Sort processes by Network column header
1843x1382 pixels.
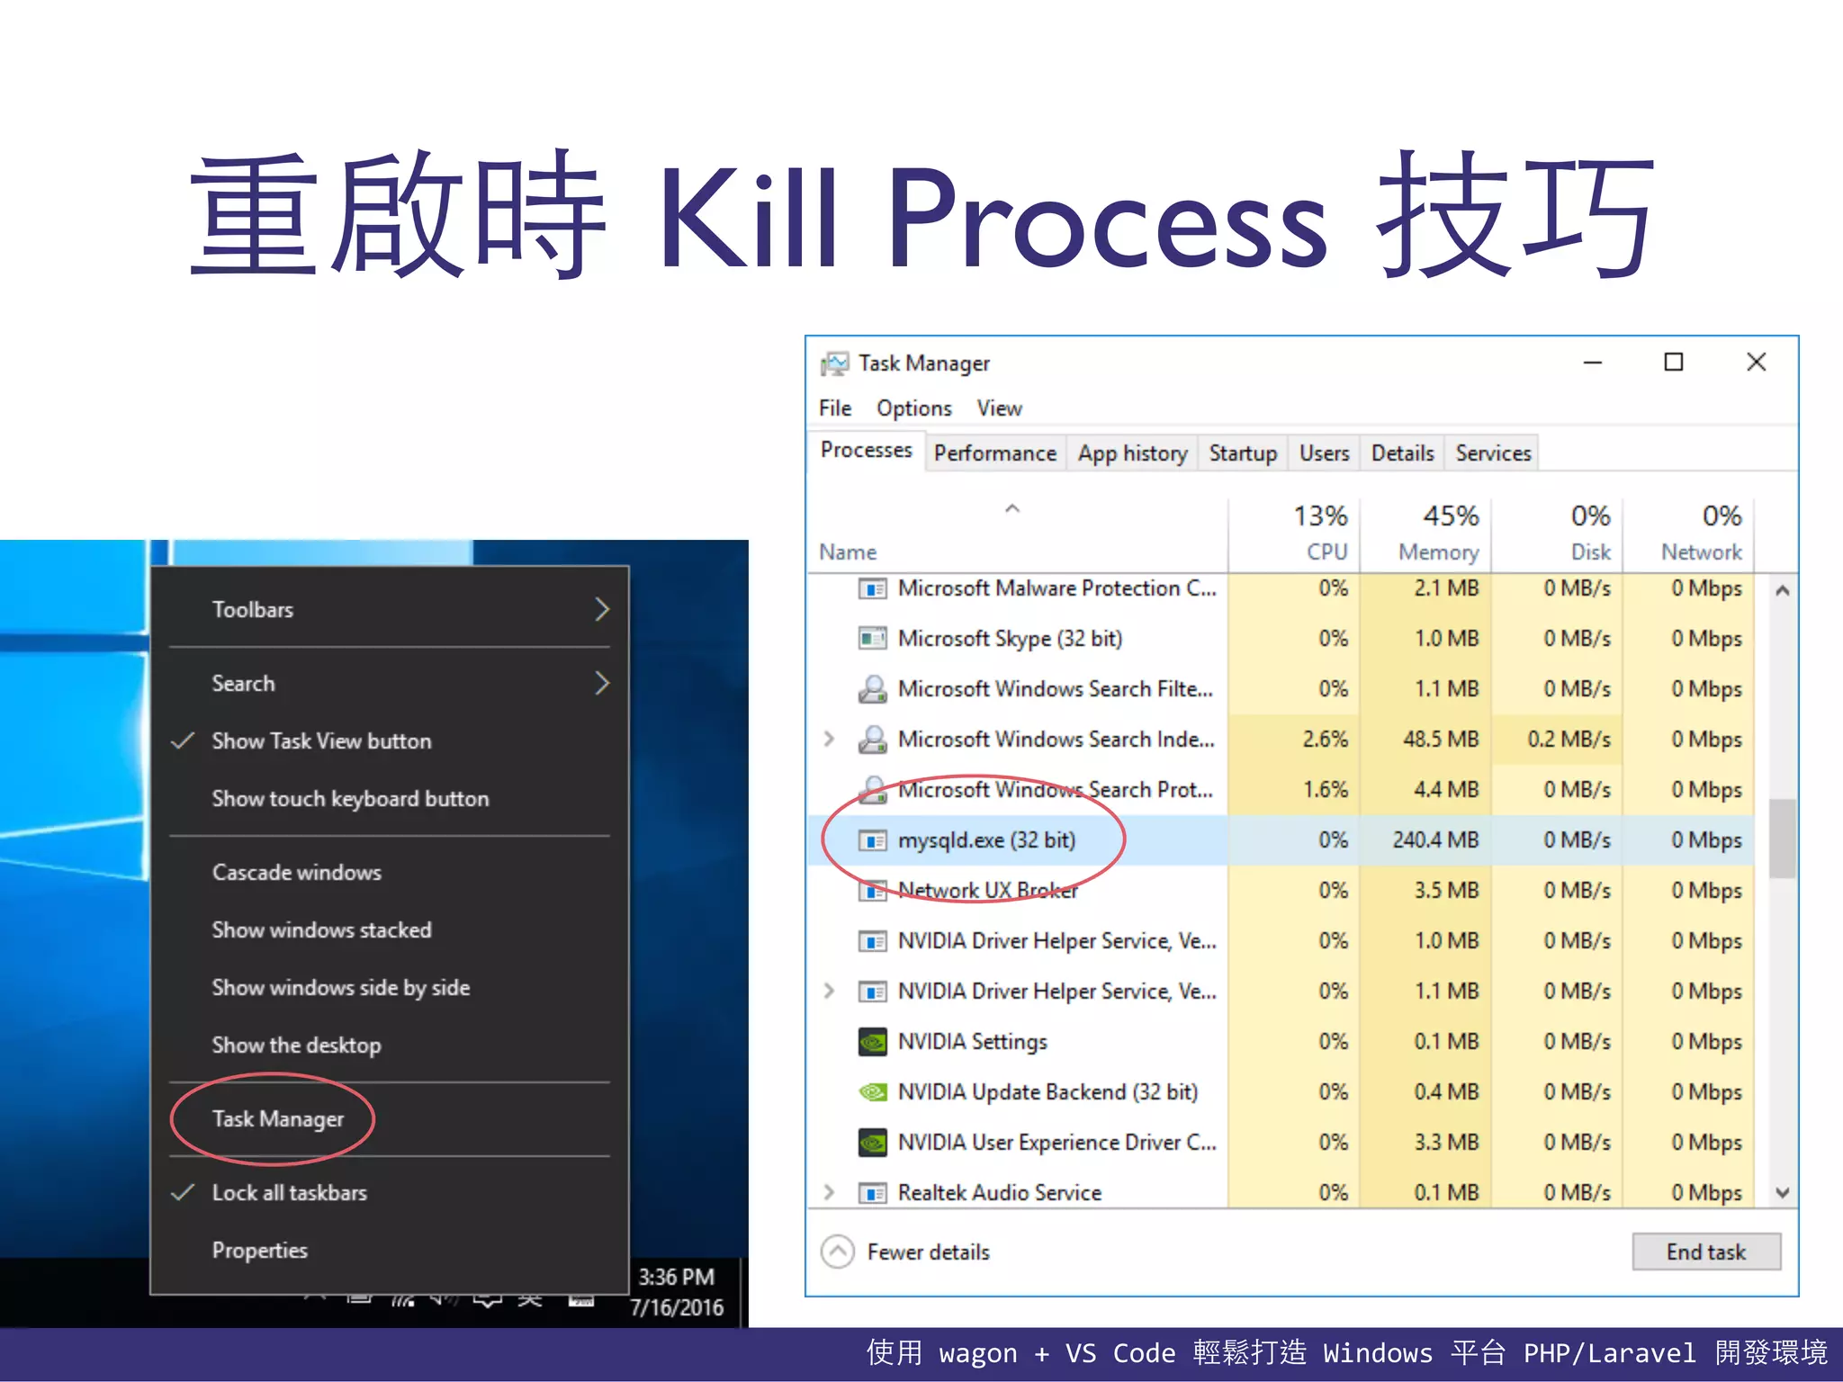(x=1689, y=534)
